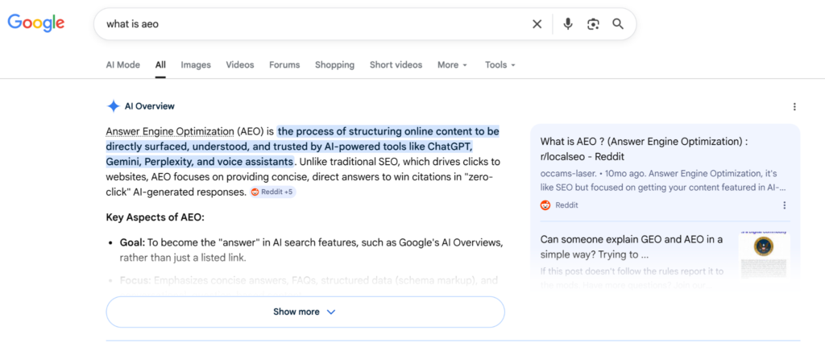Click the "Reddit" source name text
Screen dimensions: 825x351
pos(566,205)
